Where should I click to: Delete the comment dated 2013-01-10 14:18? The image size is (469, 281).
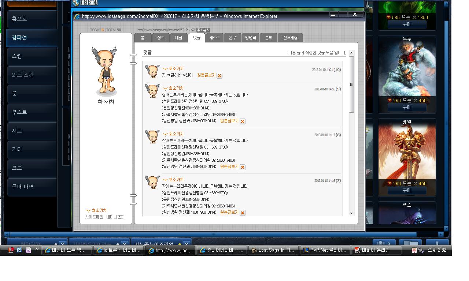coord(243,121)
